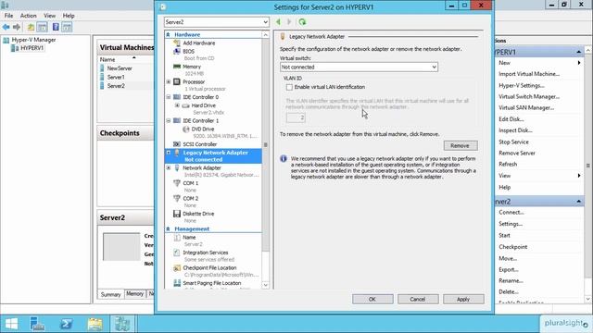Switch to the Summary tab
Screen dimensions: 593x333
(x=111, y=294)
